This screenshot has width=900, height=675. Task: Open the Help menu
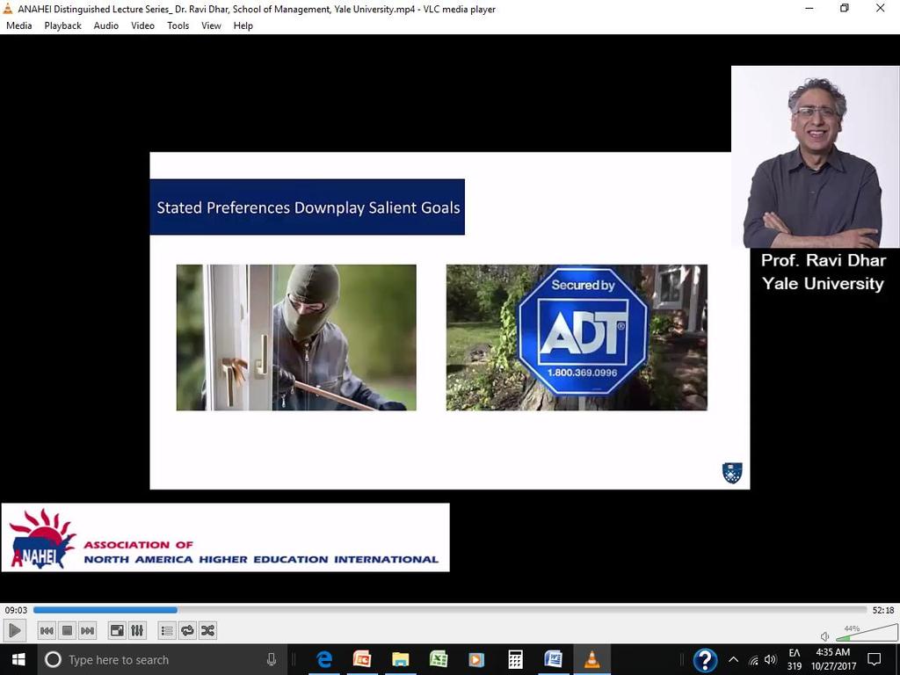[x=243, y=25]
